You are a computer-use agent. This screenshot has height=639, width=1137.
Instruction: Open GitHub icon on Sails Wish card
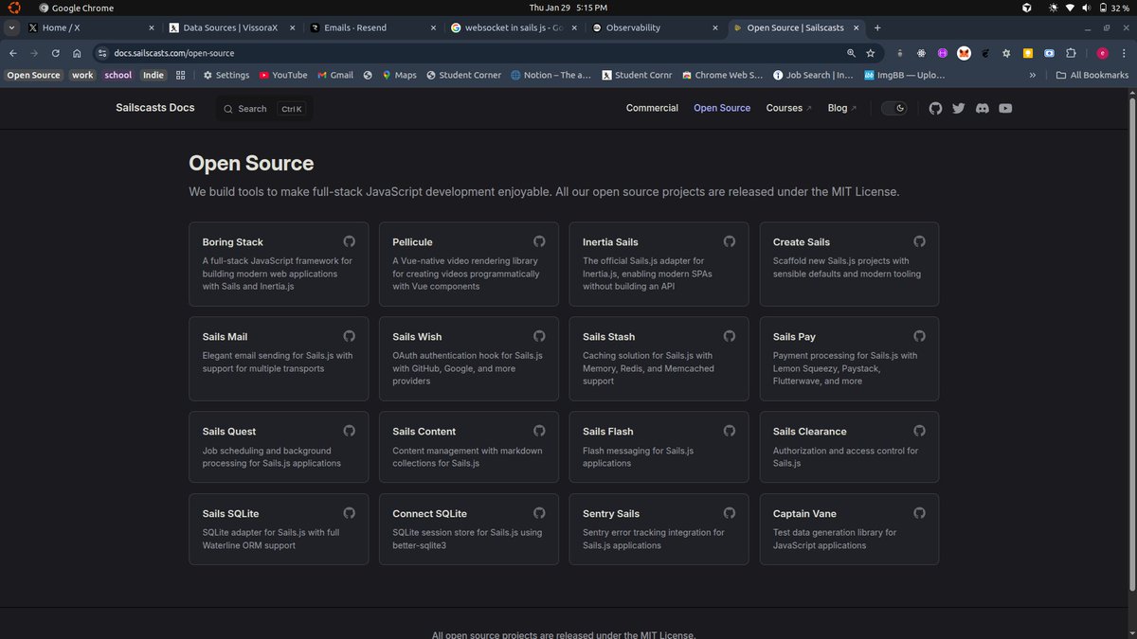coord(539,336)
